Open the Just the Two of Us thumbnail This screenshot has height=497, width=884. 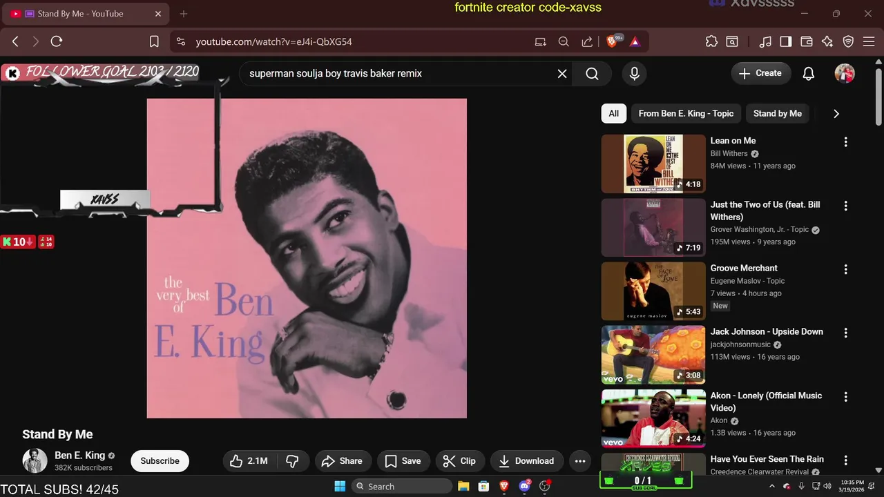(653, 228)
